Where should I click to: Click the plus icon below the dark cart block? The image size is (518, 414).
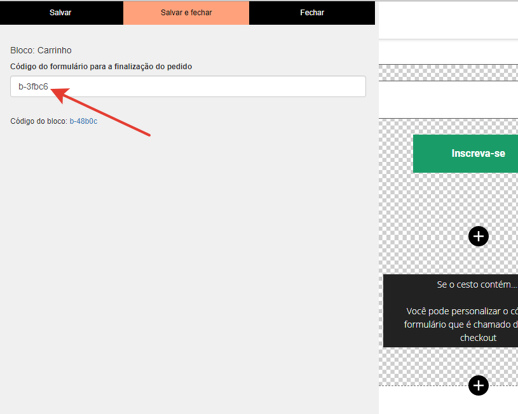[x=478, y=385]
